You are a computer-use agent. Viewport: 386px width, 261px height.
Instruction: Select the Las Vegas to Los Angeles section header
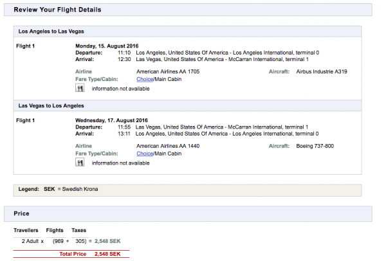[50, 105]
